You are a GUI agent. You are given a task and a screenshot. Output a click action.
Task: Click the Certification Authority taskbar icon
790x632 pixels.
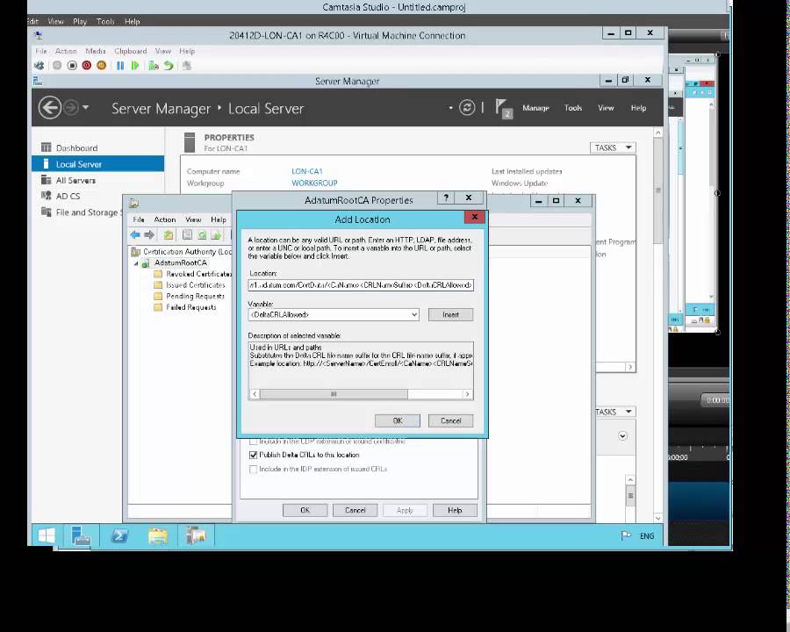coord(196,535)
